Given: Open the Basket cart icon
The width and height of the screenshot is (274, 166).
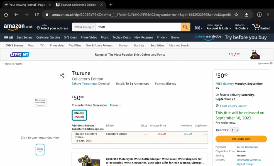Looking at the screenshot, I should point(261,27).
